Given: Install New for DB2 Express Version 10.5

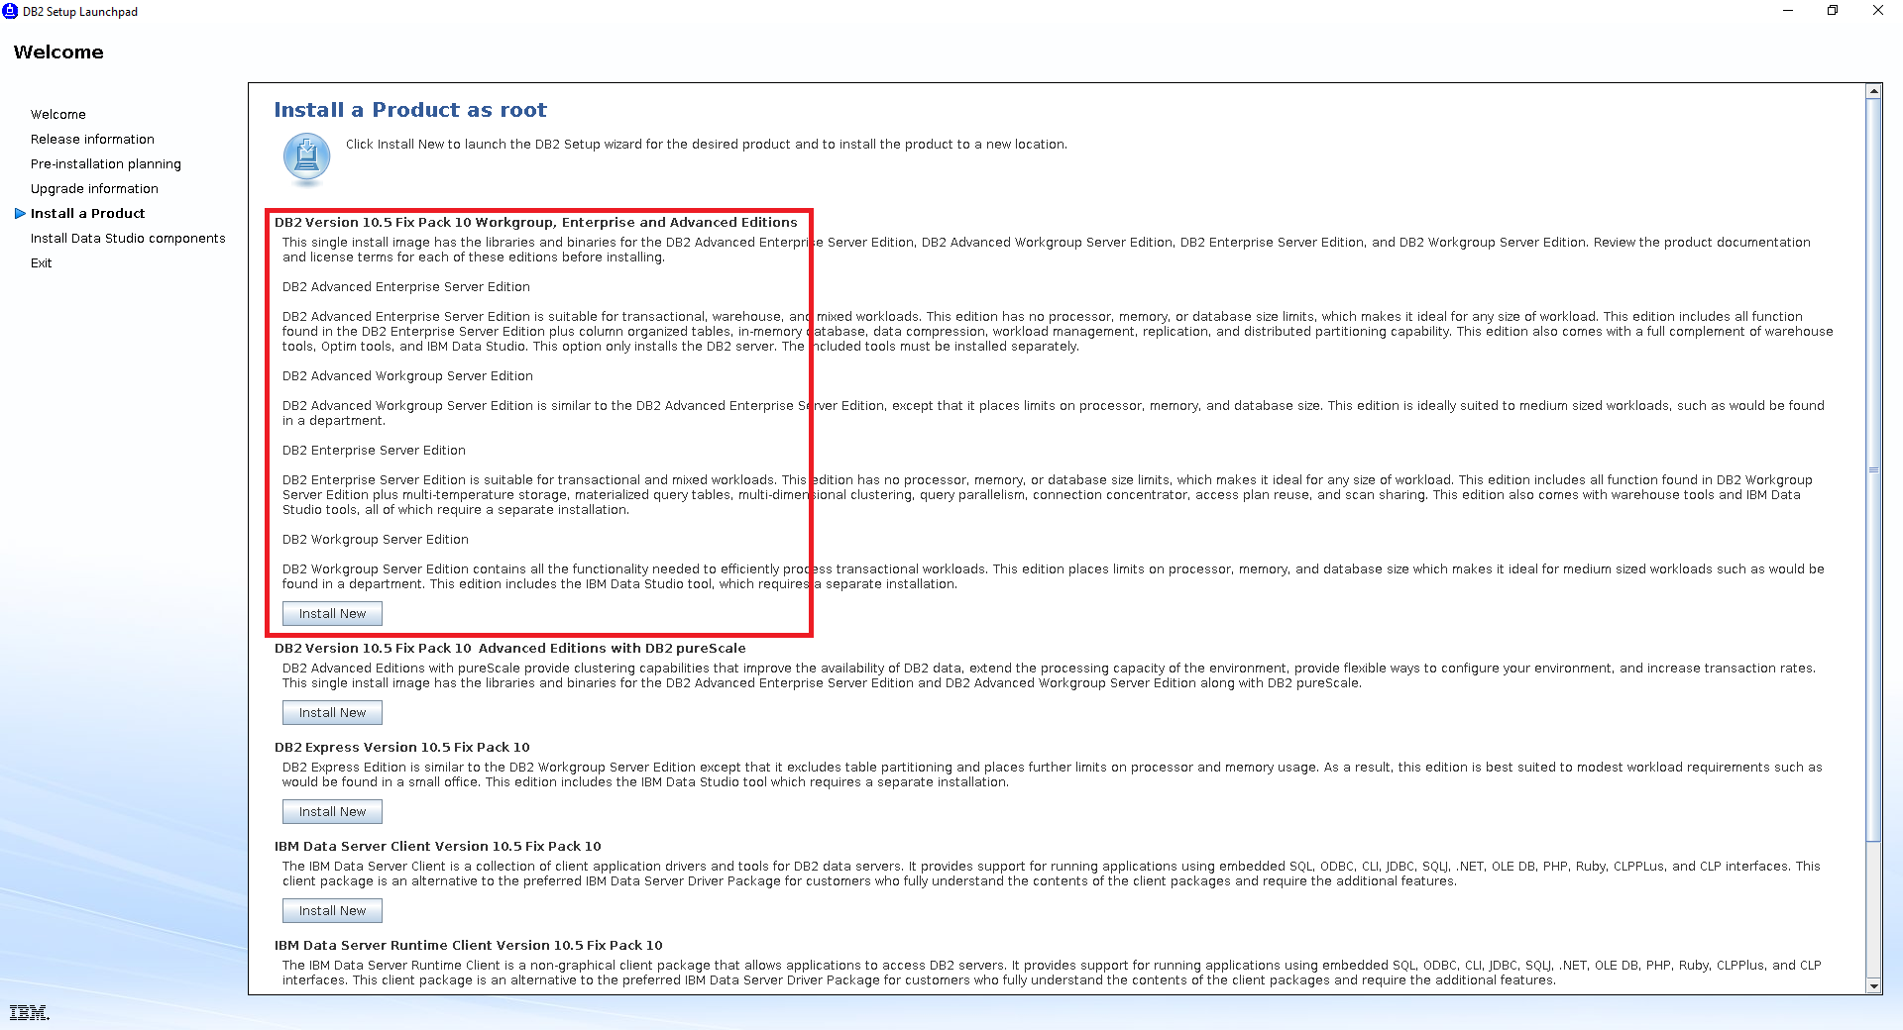Looking at the screenshot, I should point(332,812).
